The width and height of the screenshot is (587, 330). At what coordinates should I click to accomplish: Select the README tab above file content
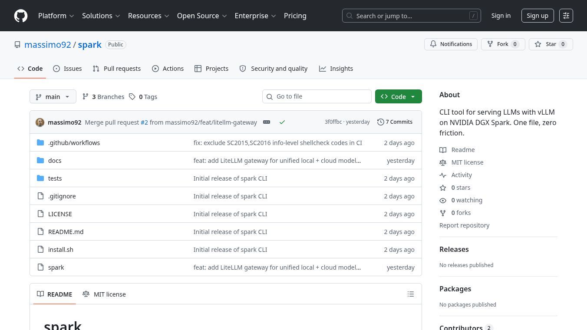pyautogui.click(x=55, y=294)
